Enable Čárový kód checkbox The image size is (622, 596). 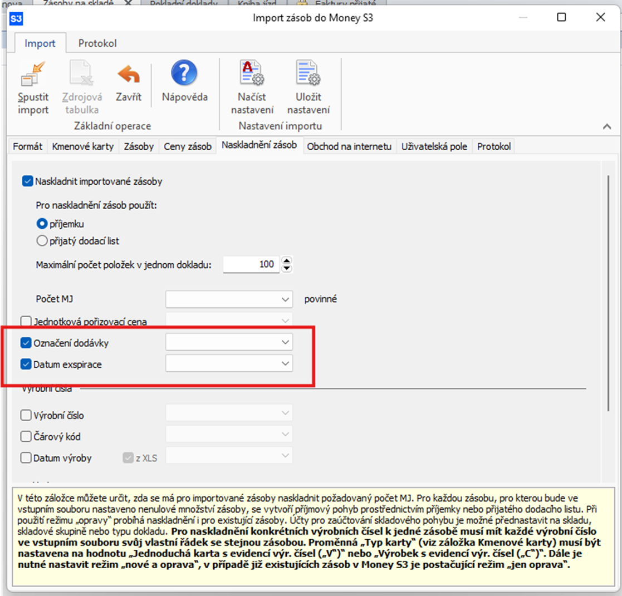pos(26,437)
